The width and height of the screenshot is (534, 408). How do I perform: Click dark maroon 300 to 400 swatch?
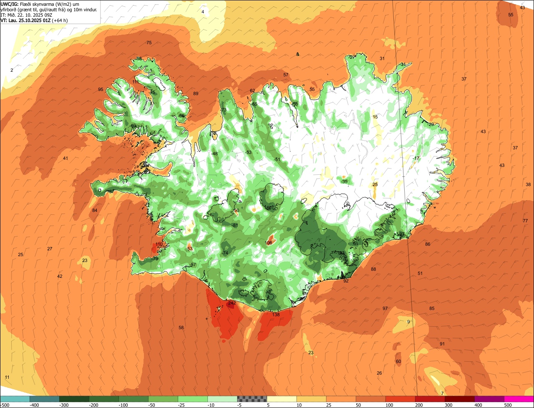click(459, 399)
